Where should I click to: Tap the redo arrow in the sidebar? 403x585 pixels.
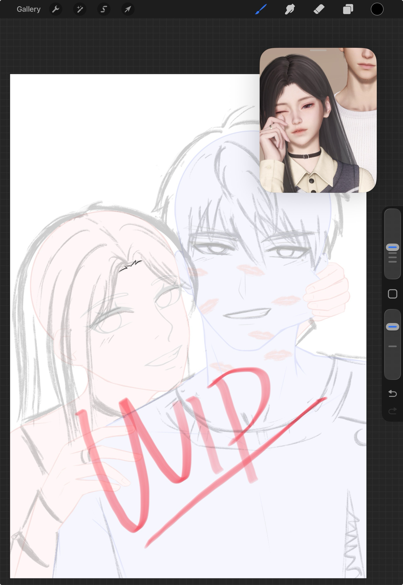pyautogui.click(x=392, y=411)
